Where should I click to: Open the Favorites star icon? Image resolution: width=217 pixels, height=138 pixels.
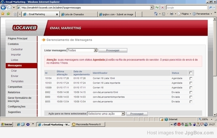3,14
